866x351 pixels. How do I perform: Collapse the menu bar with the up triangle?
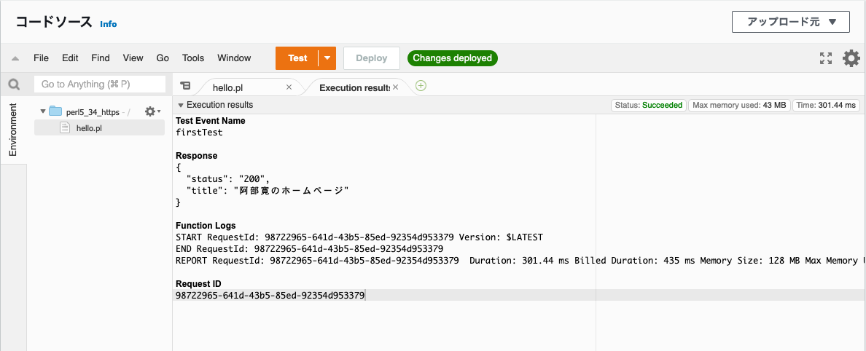coord(15,58)
